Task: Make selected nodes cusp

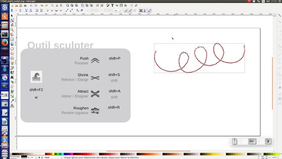Action: [48, 11]
